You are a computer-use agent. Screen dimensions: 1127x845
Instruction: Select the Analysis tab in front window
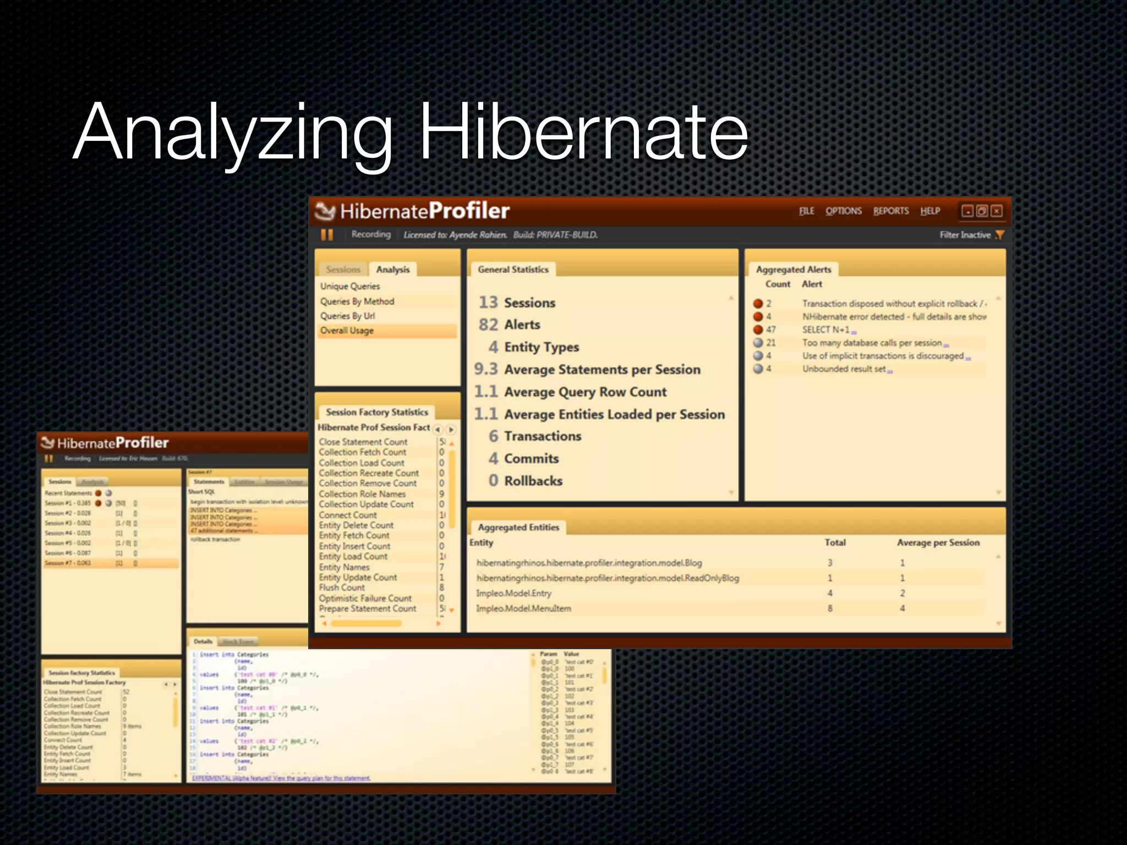tap(393, 270)
